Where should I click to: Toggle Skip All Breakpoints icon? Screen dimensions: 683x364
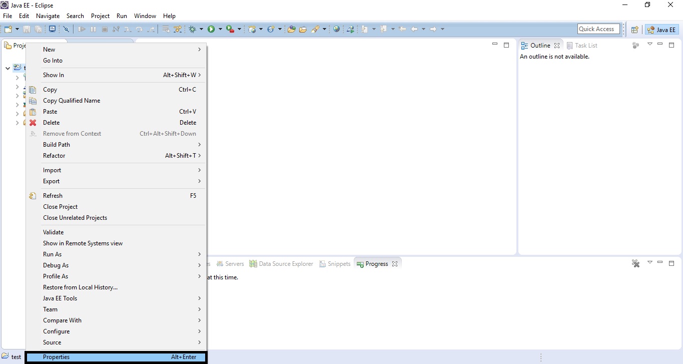click(66, 29)
